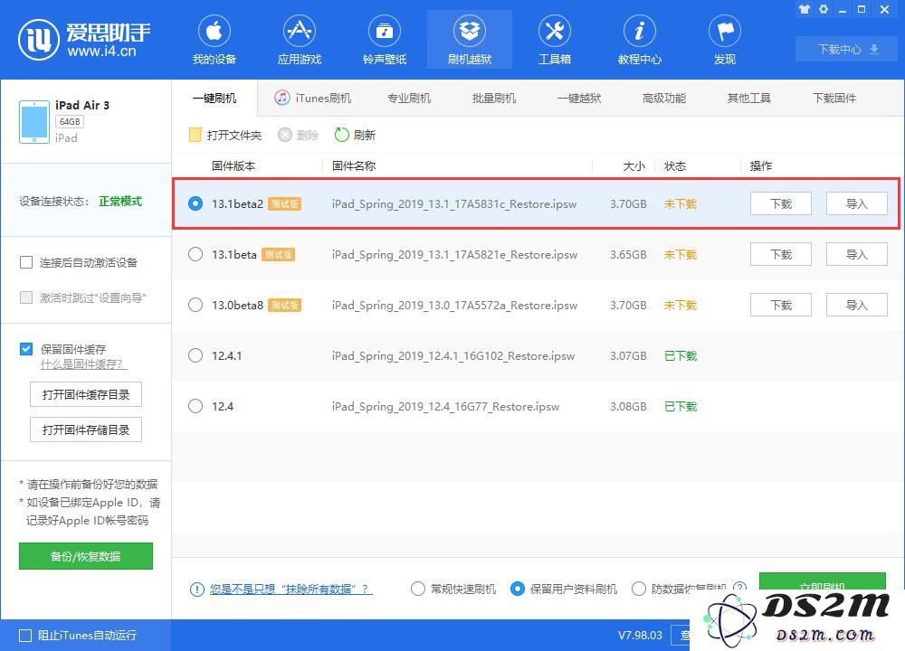Switch to 一键刷机 tab
The height and width of the screenshot is (651, 905).
tap(214, 98)
